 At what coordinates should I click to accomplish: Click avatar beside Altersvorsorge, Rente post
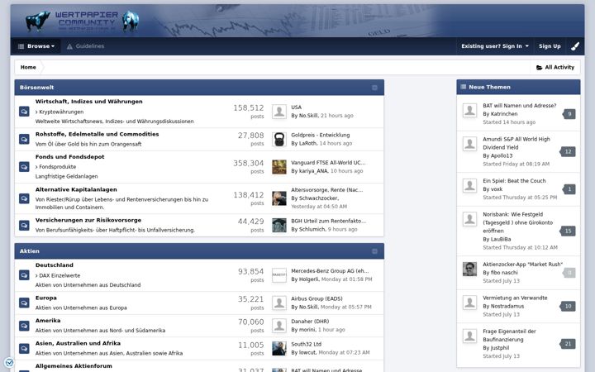click(279, 198)
